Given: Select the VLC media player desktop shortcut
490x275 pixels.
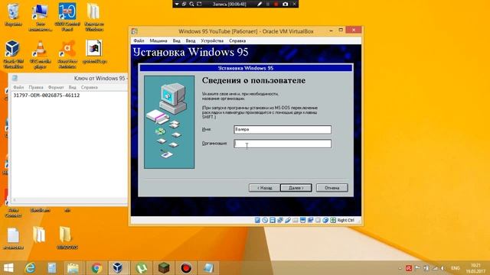Looking at the screenshot, I should (40, 54).
